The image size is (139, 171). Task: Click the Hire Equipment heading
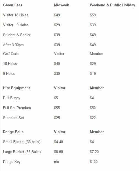17,88
